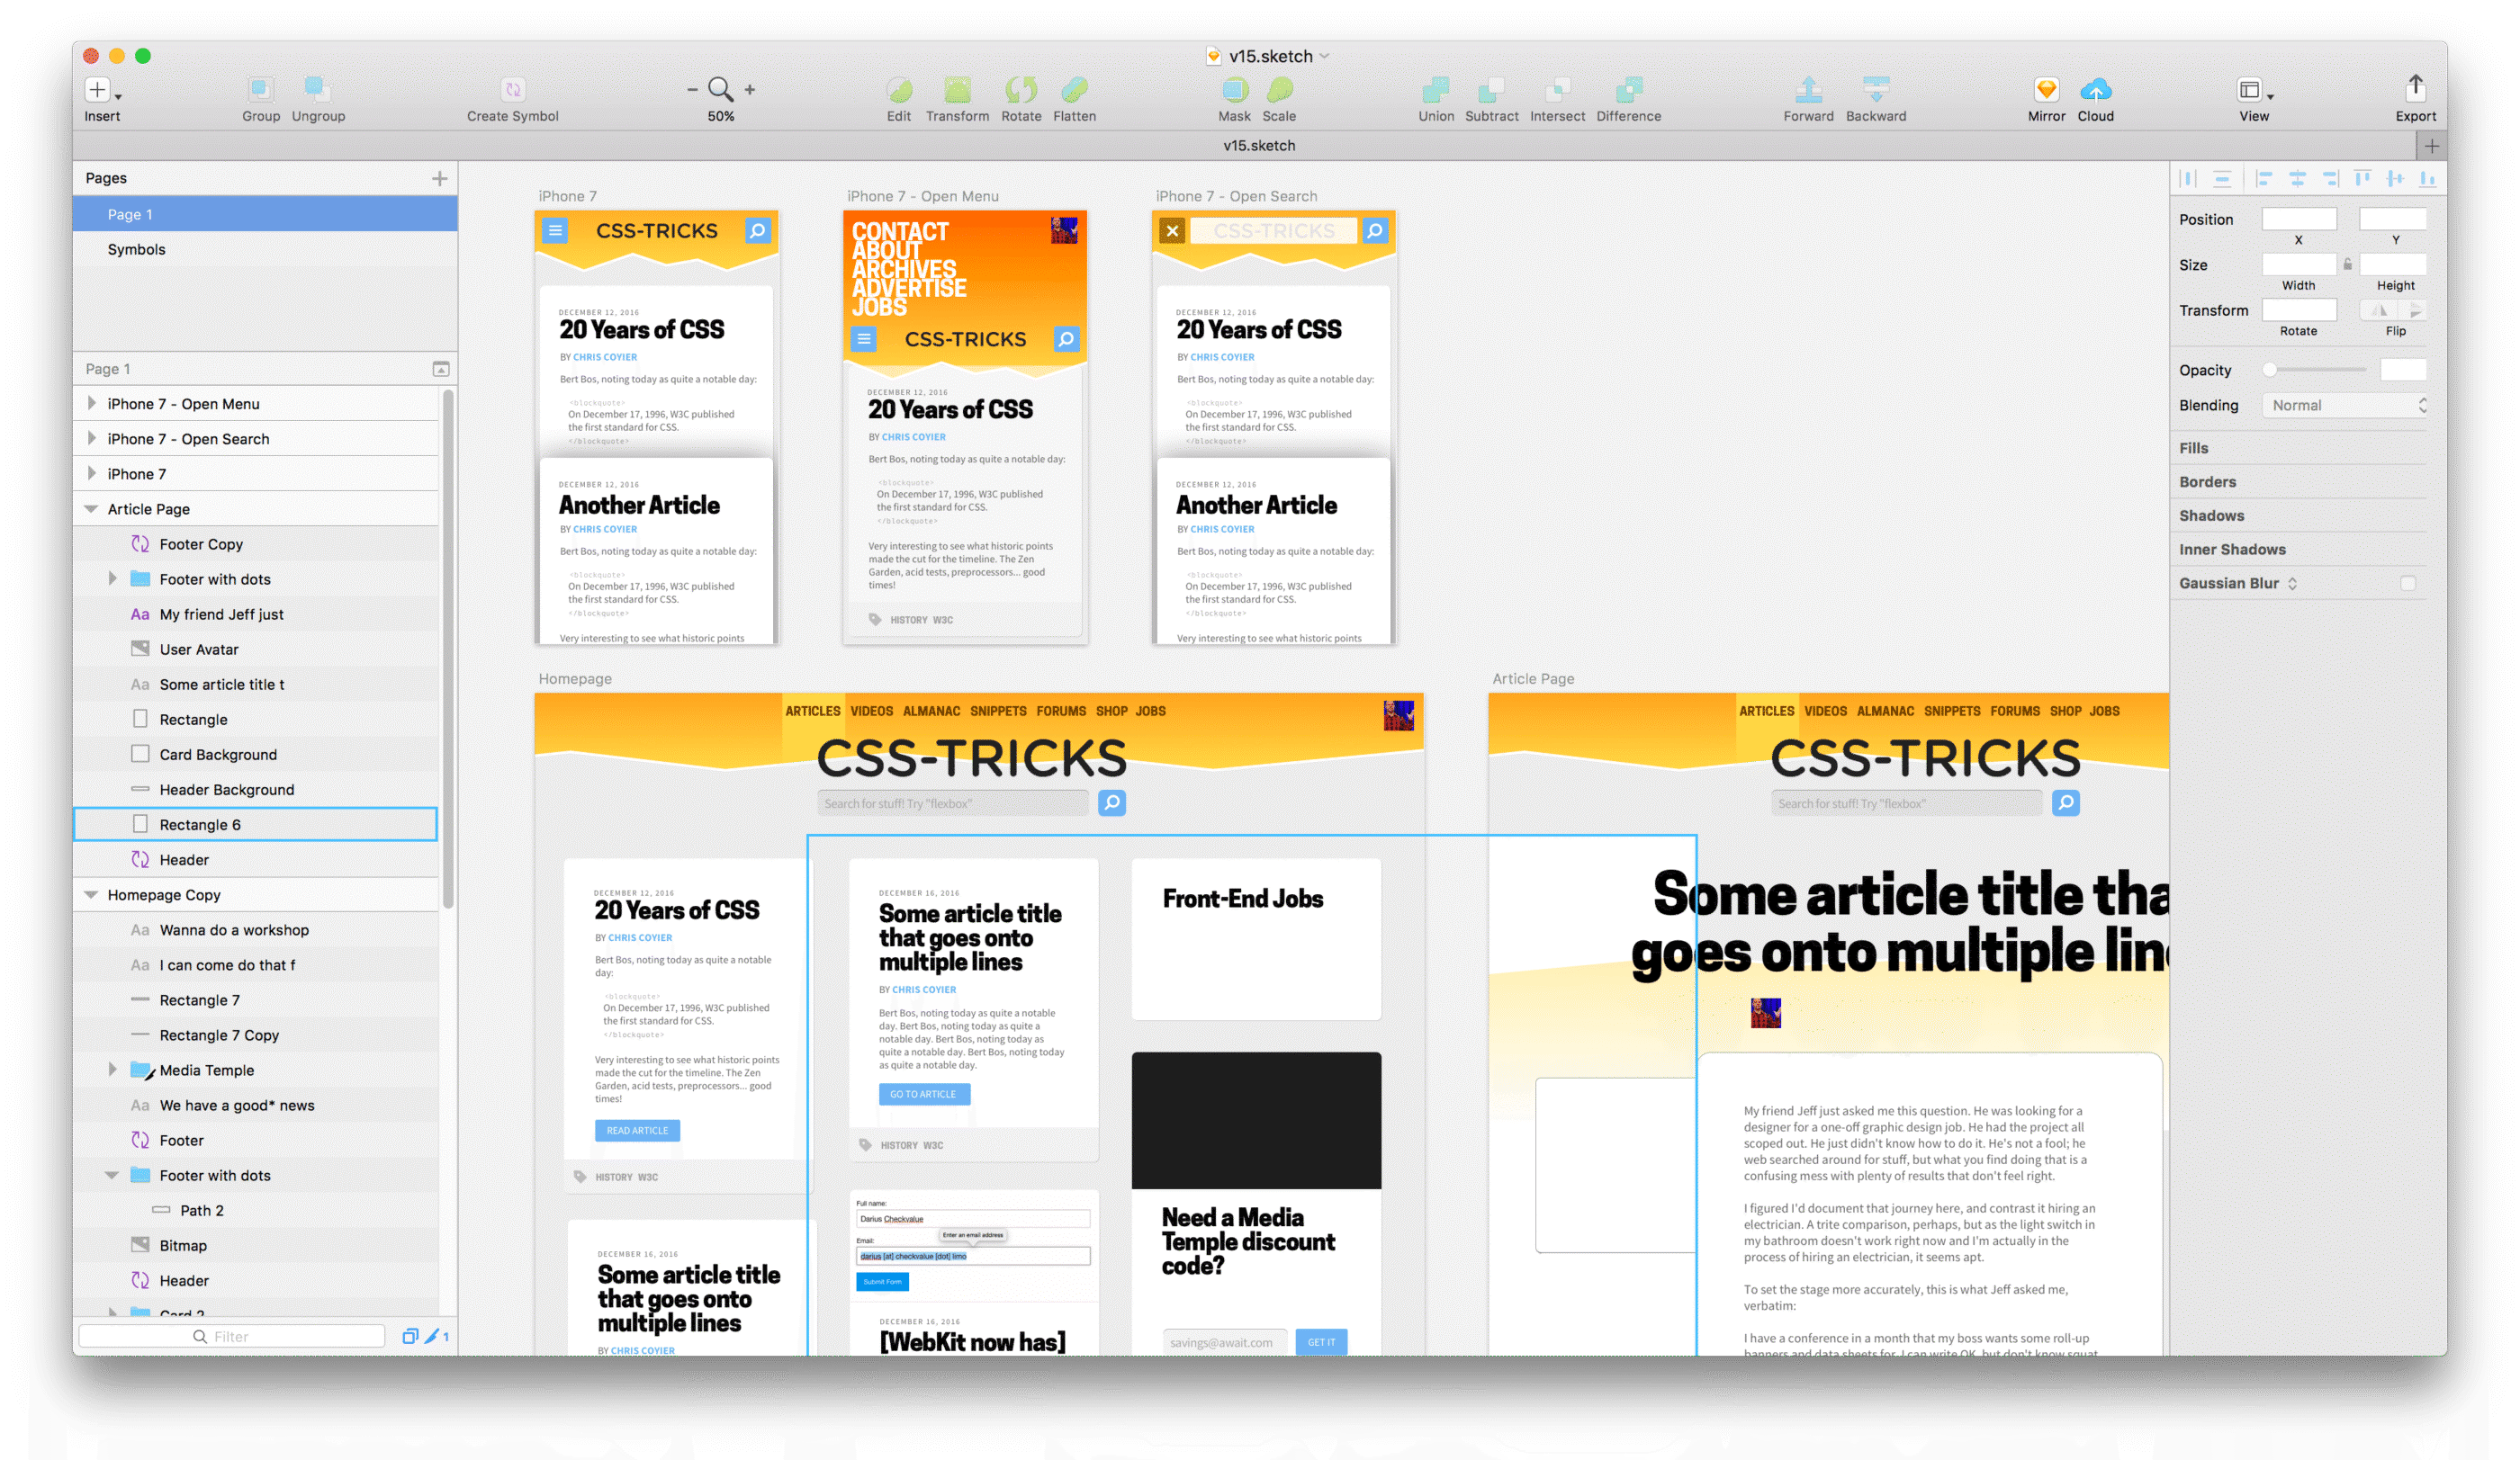This screenshot has height=1460, width=2520.
Task: Add a new document tab with the plus button
Action: [x=2432, y=146]
